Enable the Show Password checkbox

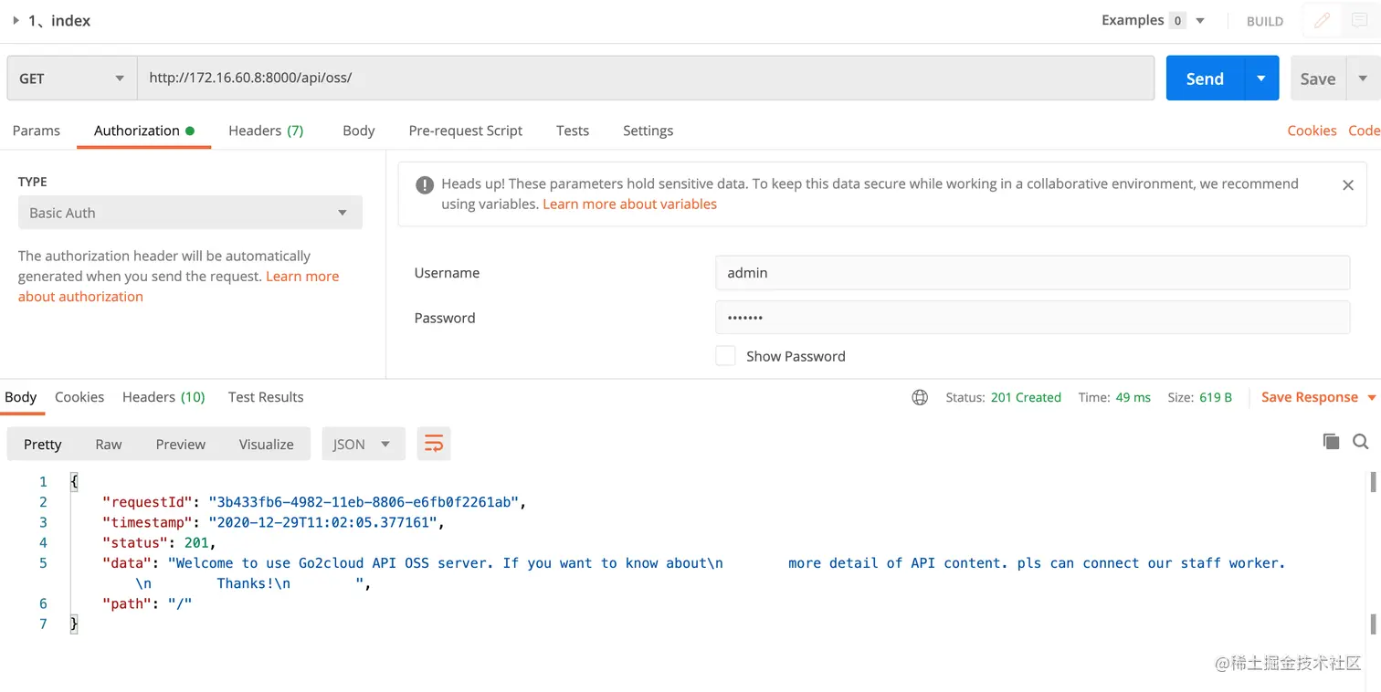[725, 356]
